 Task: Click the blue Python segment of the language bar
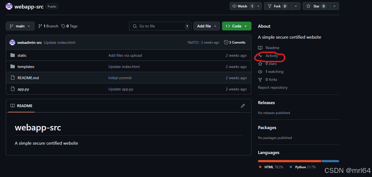click(x=330, y=161)
